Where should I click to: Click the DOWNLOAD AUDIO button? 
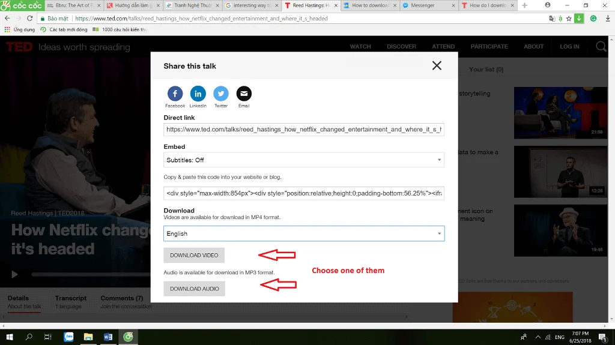tap(194, 289)
